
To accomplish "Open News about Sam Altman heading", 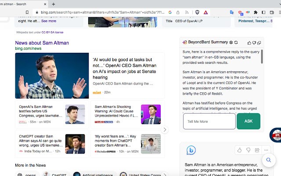I will tap(42, 43).
